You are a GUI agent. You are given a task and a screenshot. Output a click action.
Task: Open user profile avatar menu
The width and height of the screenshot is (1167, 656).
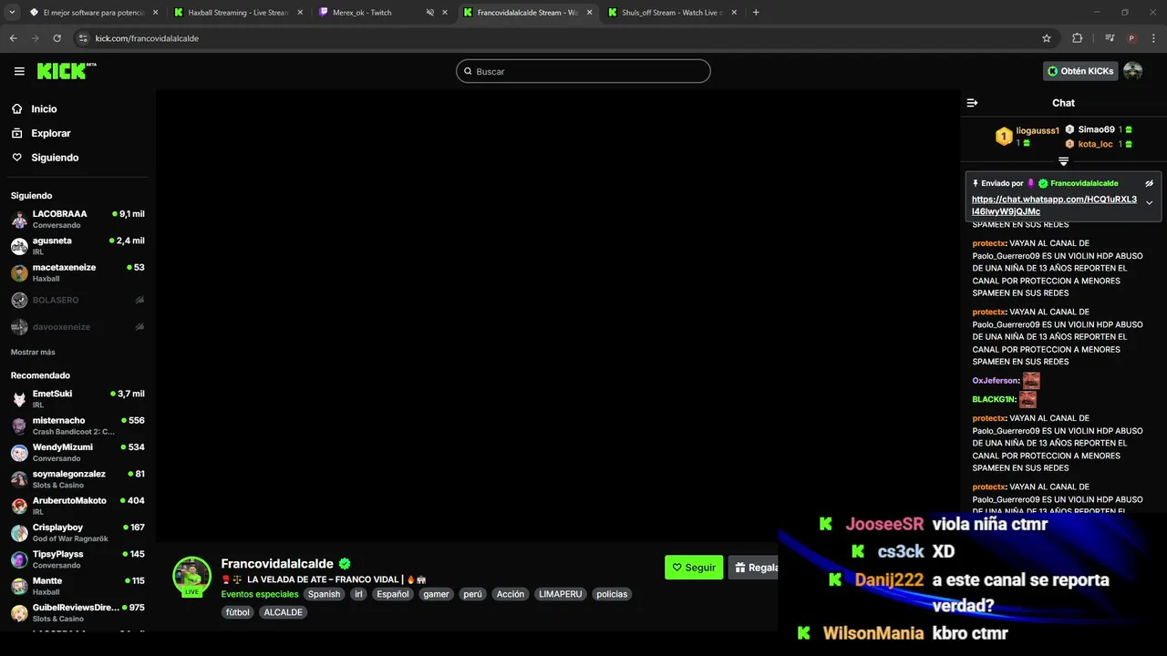point(1133,71)
